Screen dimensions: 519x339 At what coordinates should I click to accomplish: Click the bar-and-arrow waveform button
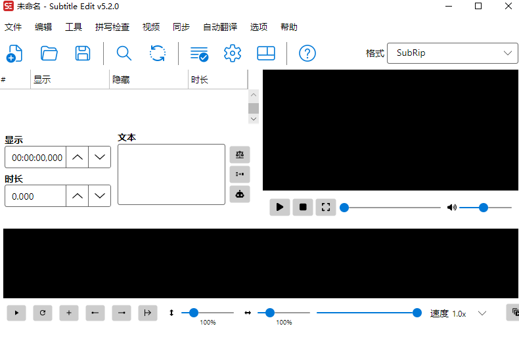pos(148,313)
